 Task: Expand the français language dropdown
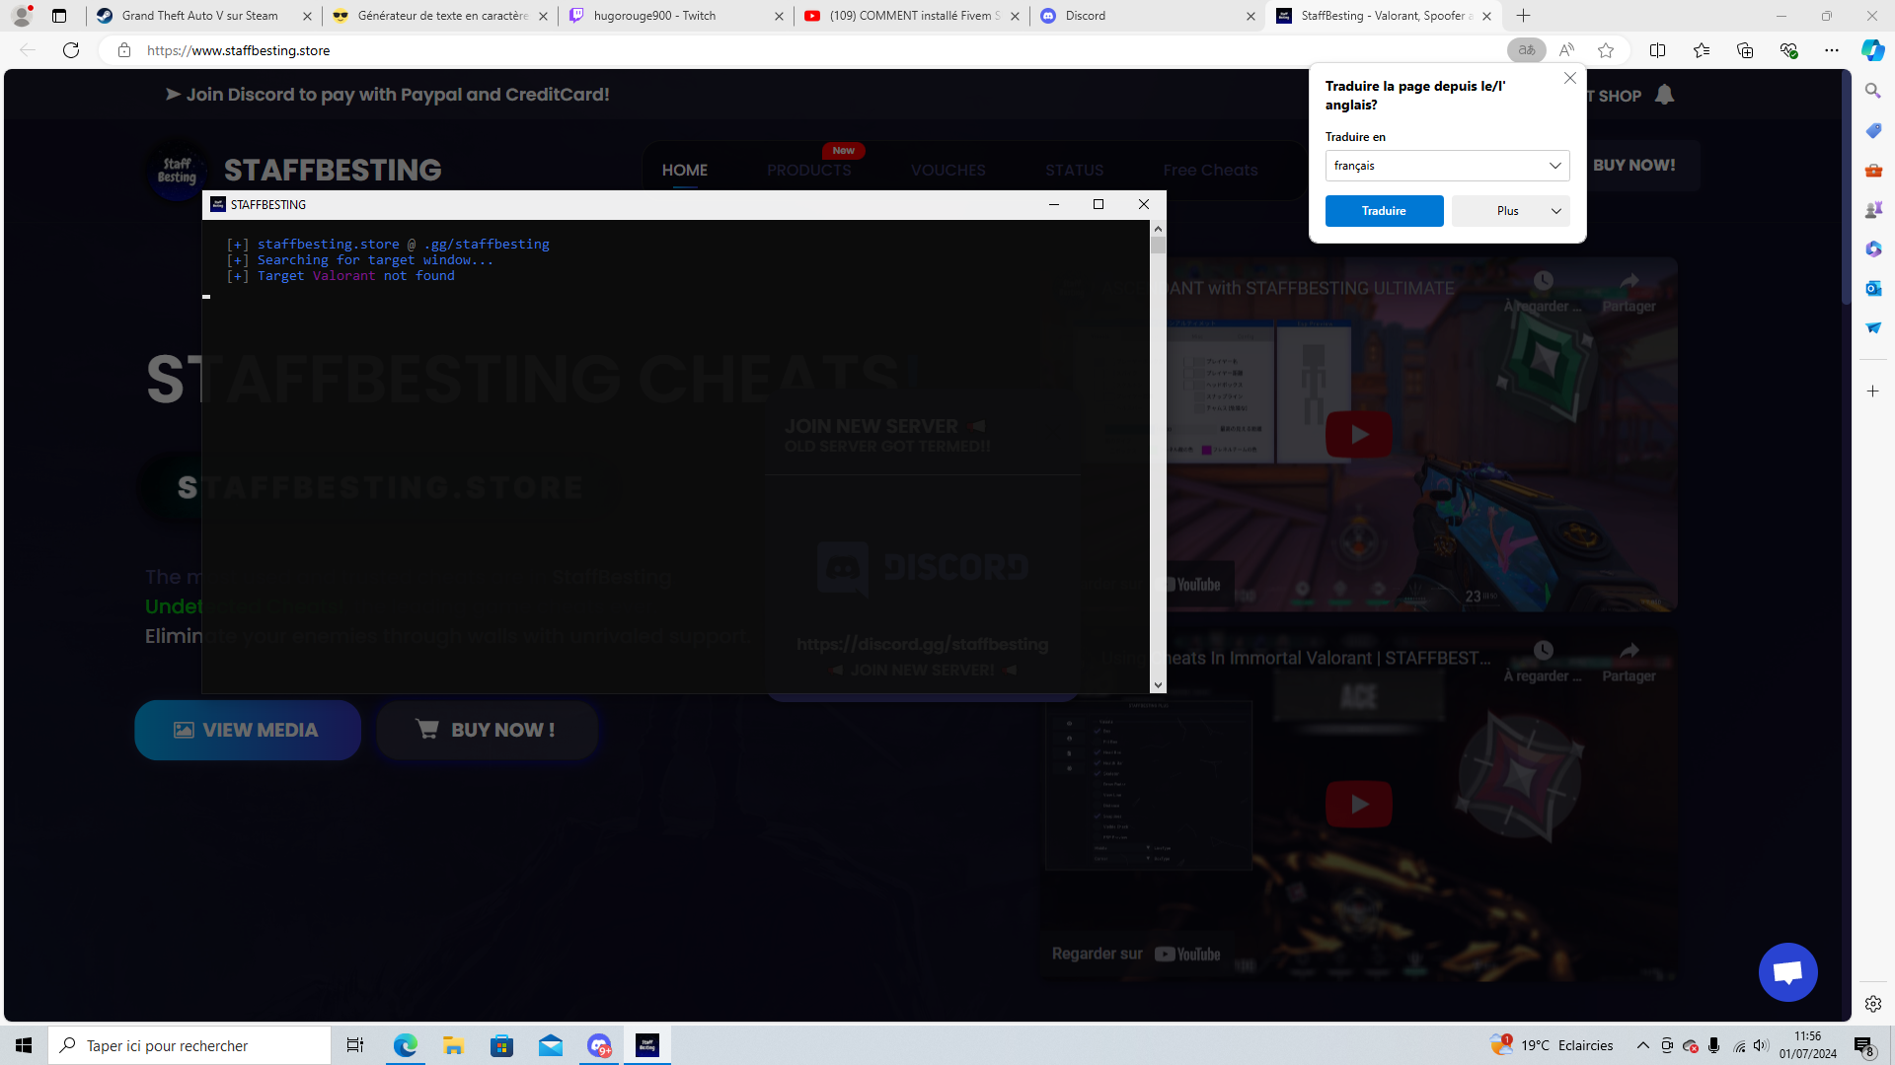[x=1447, y=166]
